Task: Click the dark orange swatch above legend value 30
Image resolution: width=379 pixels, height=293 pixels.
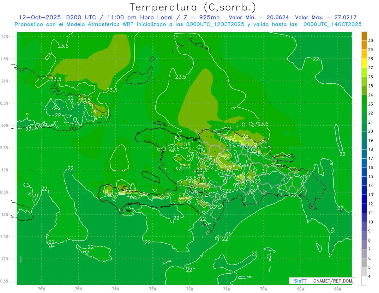Action: (x=364, y=36)
